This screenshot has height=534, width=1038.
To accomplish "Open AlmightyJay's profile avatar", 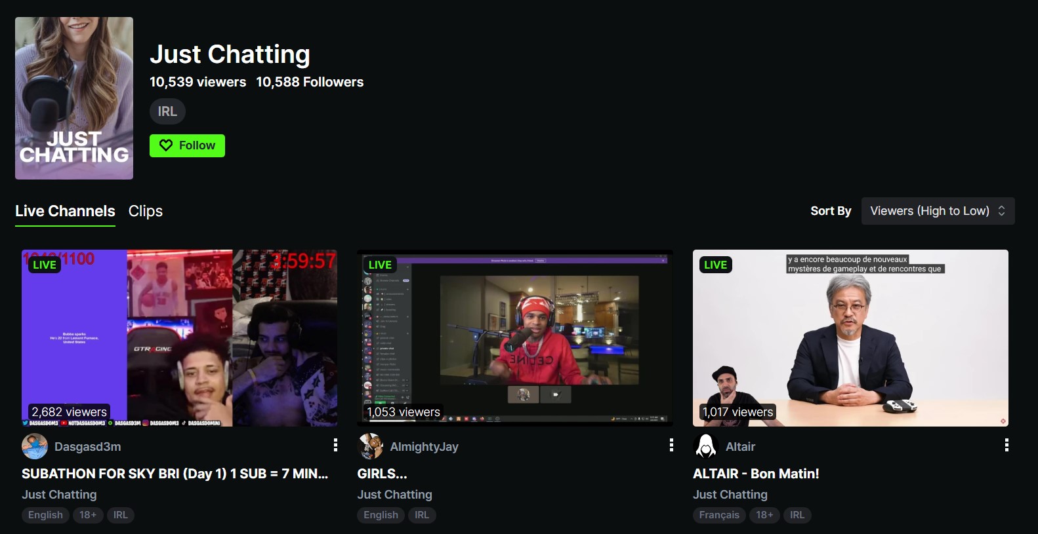I will 370,446.
